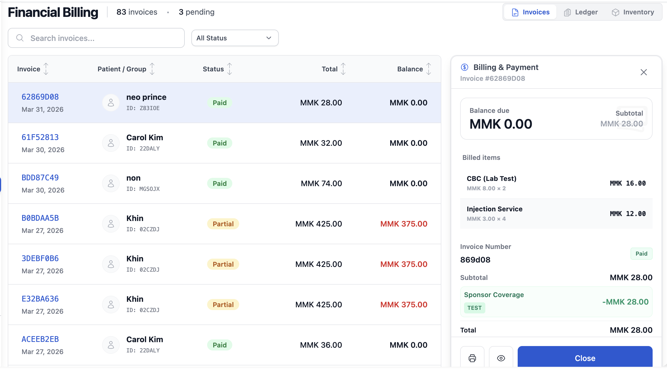Click the clipboard icon next to Ledger
667x369 pixels.
click(x=567, y=12)
